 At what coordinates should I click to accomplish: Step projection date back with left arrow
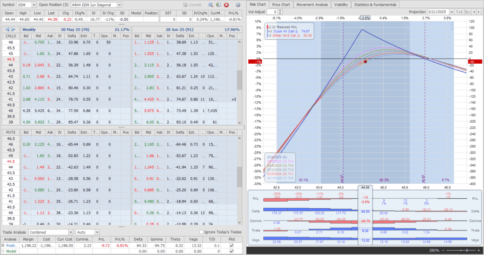pos(475,12)
